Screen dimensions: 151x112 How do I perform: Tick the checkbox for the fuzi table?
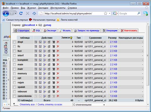tap(14, 51)
